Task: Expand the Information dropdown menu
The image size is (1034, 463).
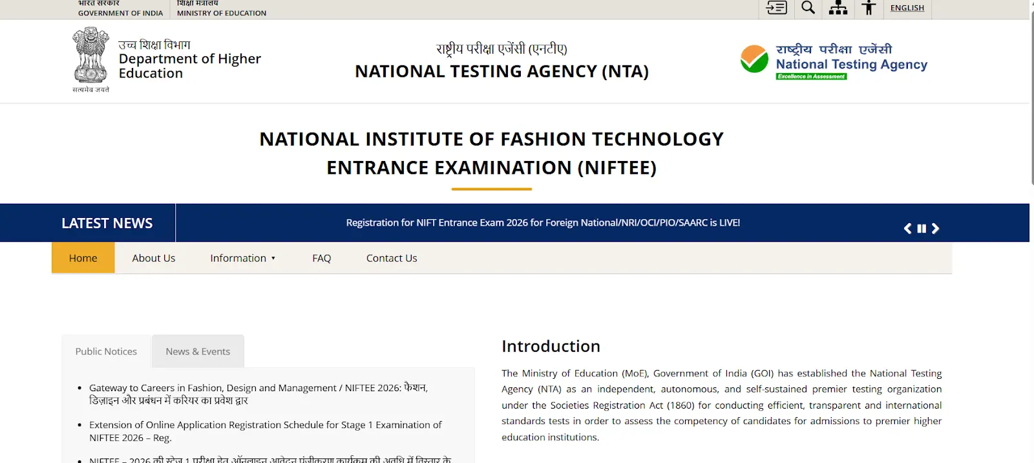Action: (x=243, y=258)
